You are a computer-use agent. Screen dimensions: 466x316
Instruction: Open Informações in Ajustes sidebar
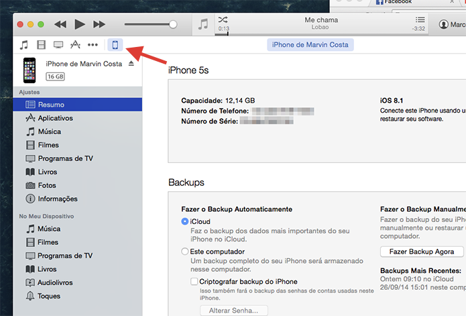tap(78, 199)
